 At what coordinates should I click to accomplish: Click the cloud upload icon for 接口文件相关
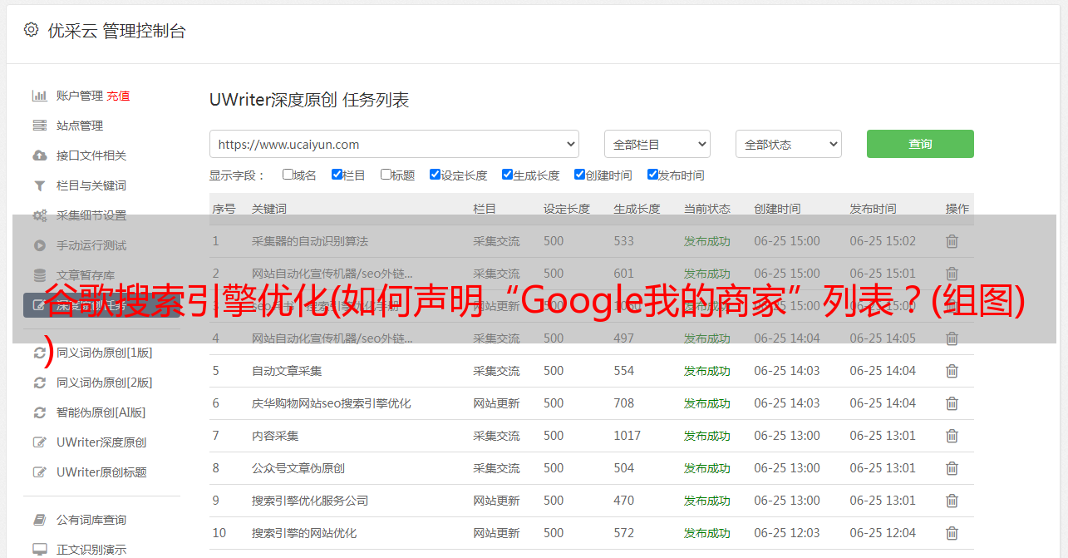39,156
